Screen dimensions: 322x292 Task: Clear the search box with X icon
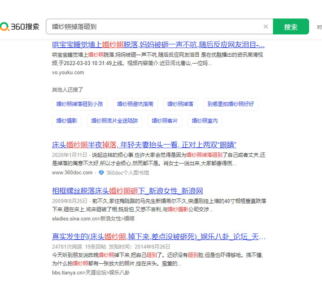coord(266,27)
